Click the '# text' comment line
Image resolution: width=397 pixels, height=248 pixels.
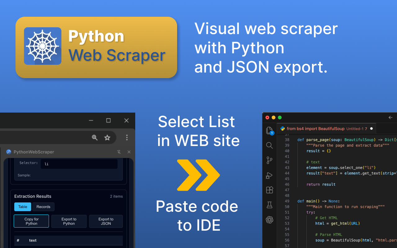[x=313, y=162]
